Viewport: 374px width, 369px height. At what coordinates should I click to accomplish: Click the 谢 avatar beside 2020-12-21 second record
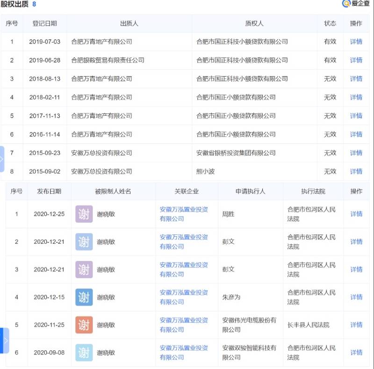click(84, 242)
